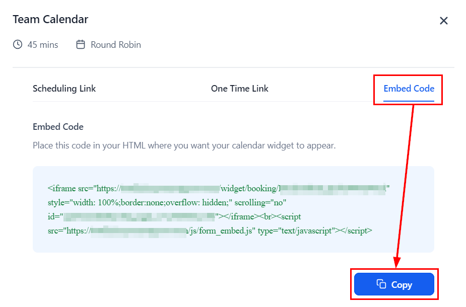Click the iframe id code line
466x307 pixels.
(54, 217)
